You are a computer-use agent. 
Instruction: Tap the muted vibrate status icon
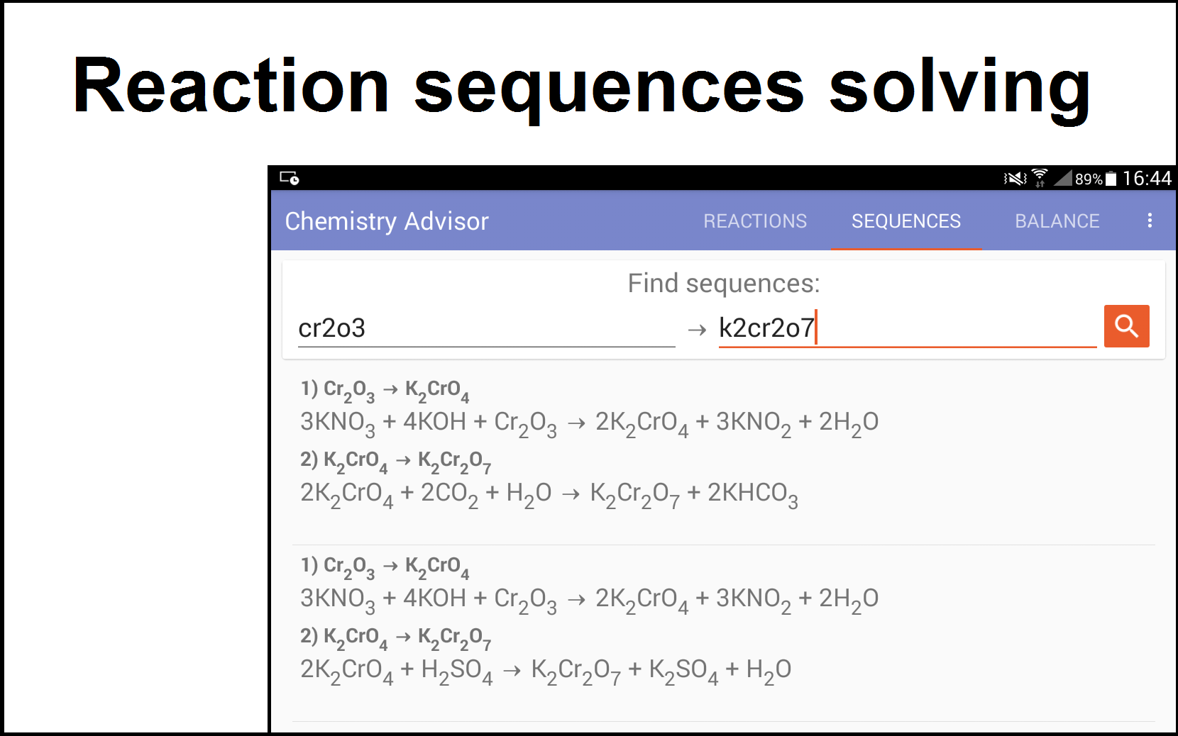(x=1015, y=179)
